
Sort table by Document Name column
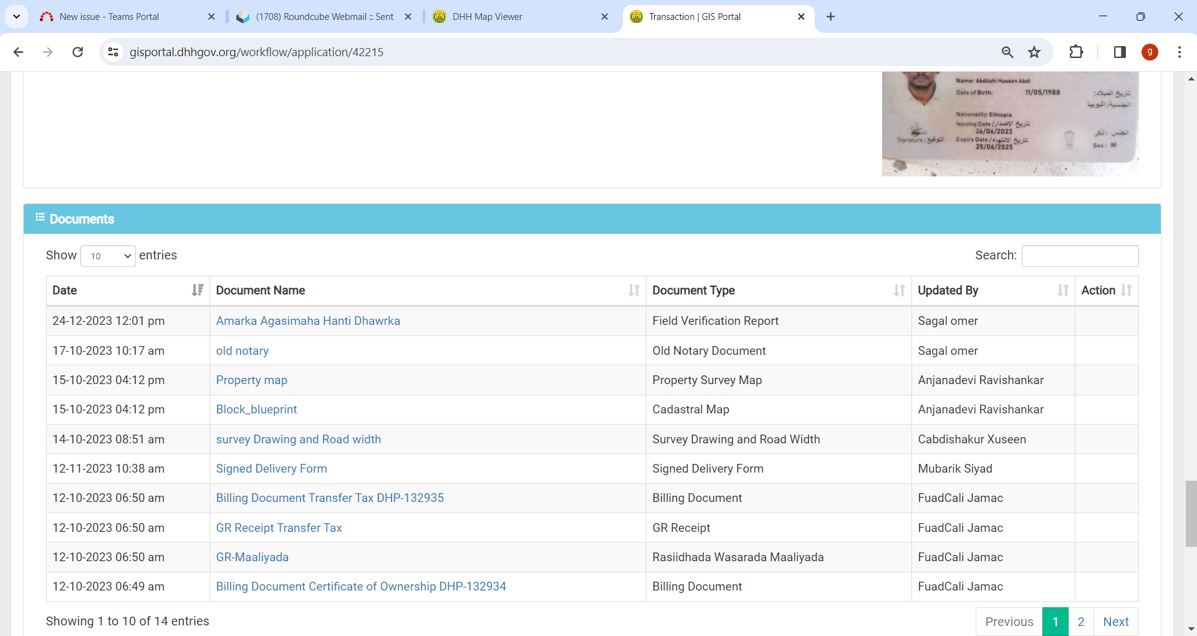(428, 291)
